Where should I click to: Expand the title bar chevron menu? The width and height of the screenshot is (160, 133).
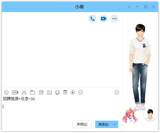coord(129,7)
